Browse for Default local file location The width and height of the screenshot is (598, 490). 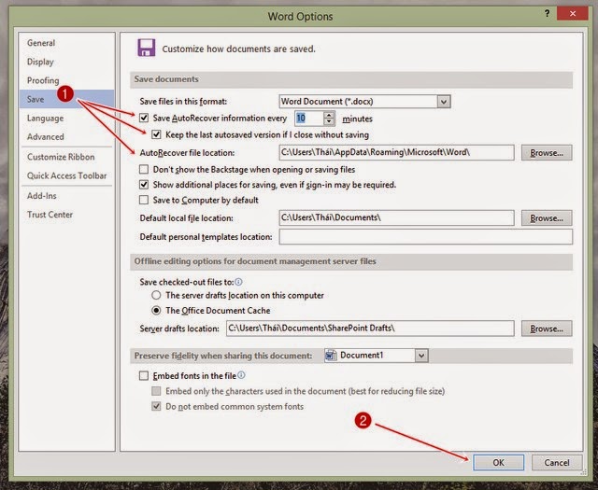547,218
